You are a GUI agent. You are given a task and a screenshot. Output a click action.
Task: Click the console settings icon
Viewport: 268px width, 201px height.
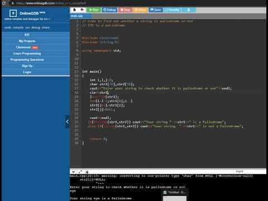[87, 172]
